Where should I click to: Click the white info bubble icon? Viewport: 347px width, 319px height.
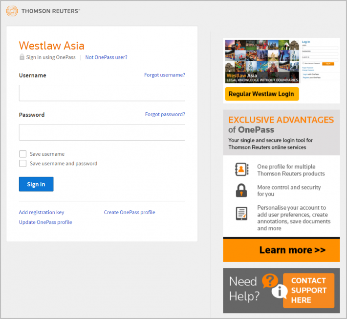coord(279,291)
